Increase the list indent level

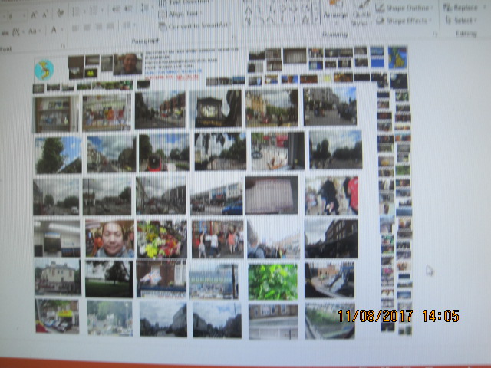[127, 9]
